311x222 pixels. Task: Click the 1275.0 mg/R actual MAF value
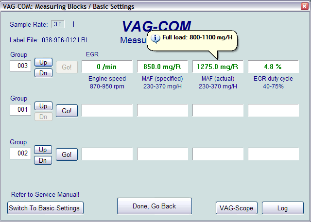click(218, 67)
